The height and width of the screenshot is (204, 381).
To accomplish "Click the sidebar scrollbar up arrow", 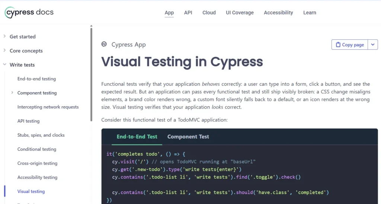I will point(92,26).
